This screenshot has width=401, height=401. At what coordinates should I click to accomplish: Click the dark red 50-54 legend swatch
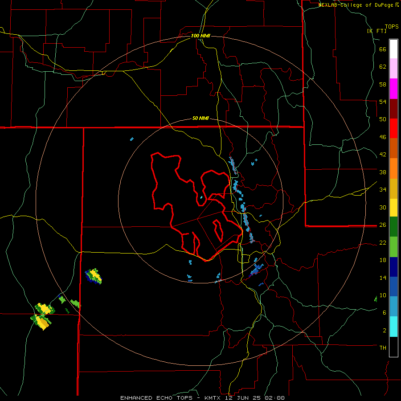(393, 109)
